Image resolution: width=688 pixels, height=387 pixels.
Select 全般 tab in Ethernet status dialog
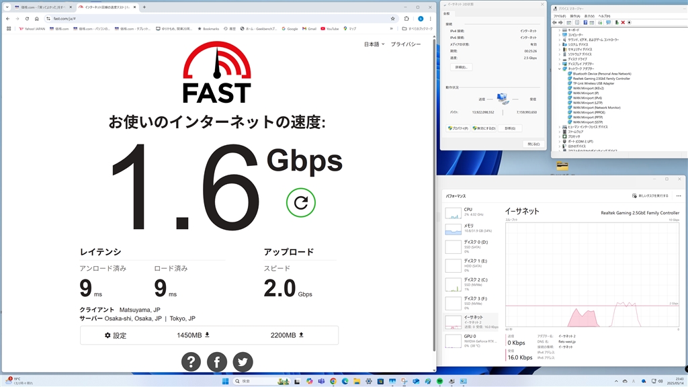point(446,13)
